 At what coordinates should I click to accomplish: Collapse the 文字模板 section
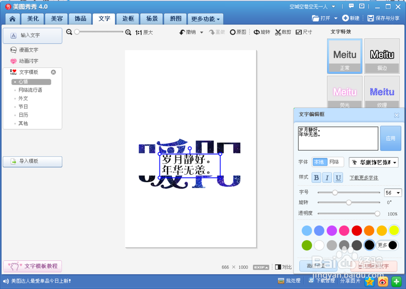pos(53,72)
